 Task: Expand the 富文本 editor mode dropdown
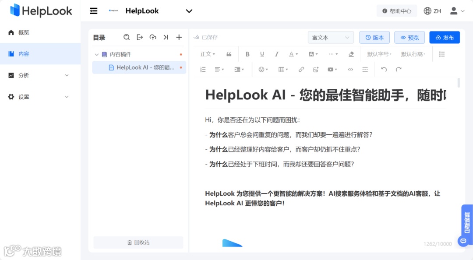point(331,37)
